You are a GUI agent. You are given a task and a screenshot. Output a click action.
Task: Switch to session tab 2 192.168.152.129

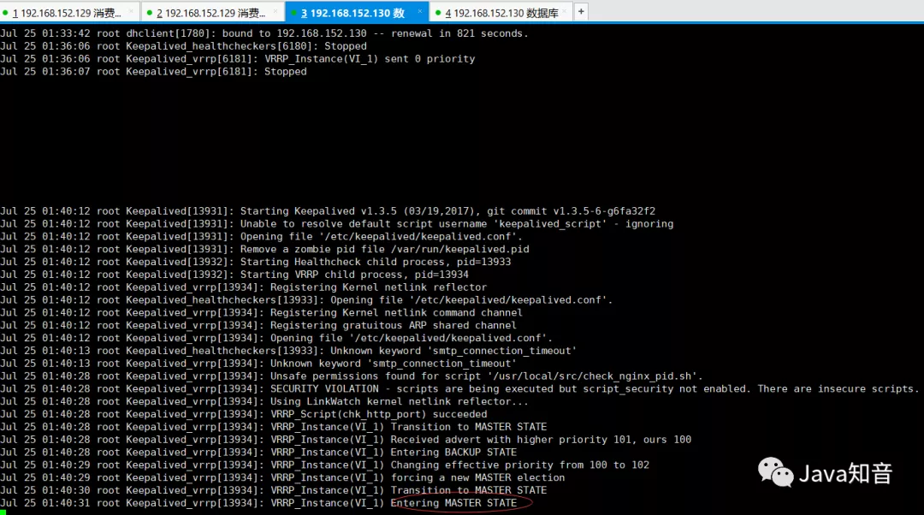coord(211,12)
